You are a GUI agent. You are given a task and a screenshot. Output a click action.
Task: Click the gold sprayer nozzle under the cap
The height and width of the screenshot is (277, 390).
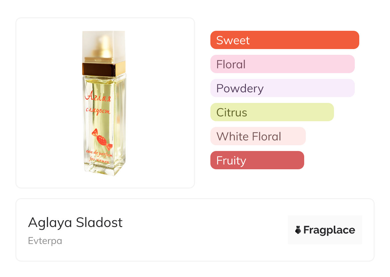pos(104,47)
